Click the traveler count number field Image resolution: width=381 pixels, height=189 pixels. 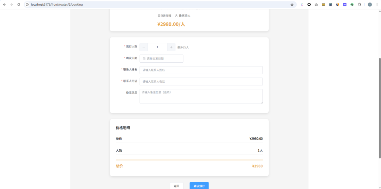coord(157,47)
